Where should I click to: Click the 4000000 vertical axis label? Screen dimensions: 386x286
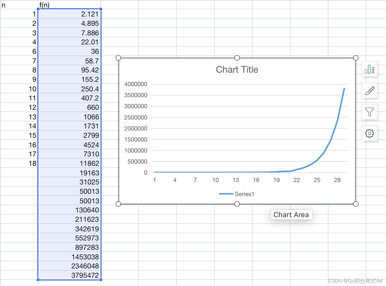[136, 84]
